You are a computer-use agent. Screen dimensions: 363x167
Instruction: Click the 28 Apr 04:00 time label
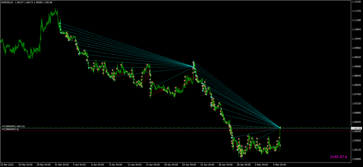point(243,165)
